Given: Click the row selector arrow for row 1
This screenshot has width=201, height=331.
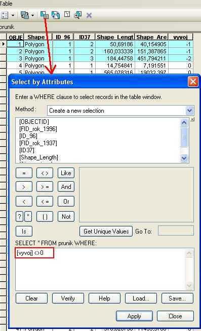Looking at the screenshot, I should point(3,44).
